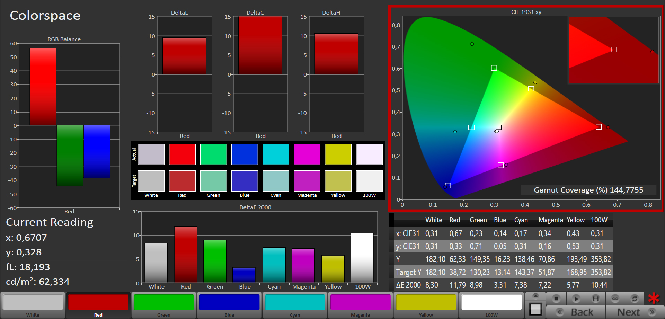Click the Target 100W swatch
665x319 pixels.
[x=369, y=181]
